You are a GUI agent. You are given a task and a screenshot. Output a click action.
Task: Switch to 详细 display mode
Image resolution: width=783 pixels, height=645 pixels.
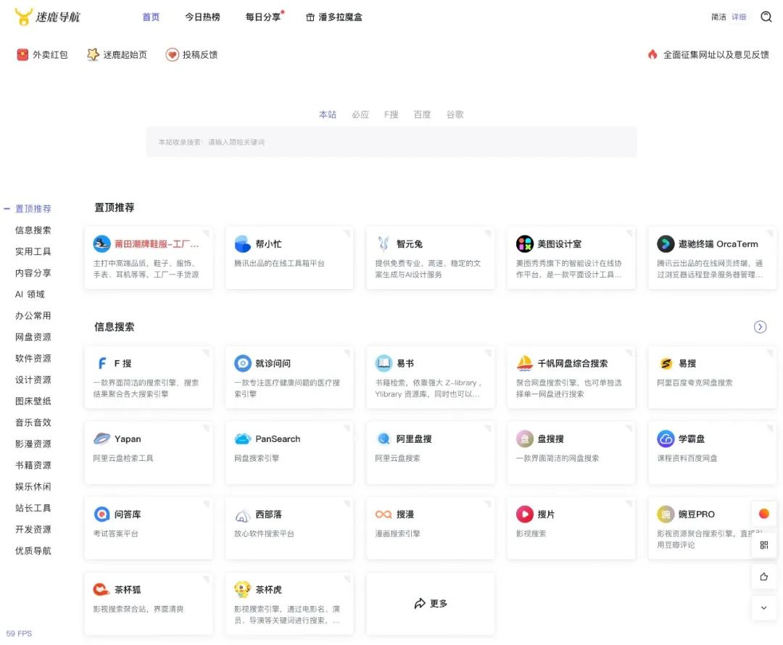click(739, 17)
